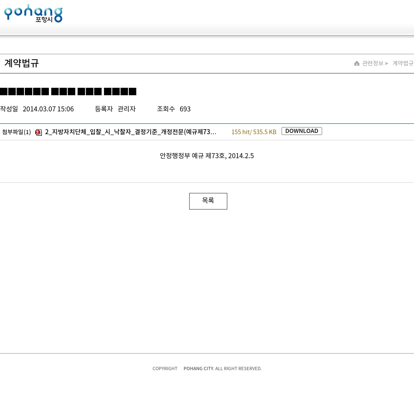Click the 첨부파일(1) label

pyautogui.click(x=17, y=132)
